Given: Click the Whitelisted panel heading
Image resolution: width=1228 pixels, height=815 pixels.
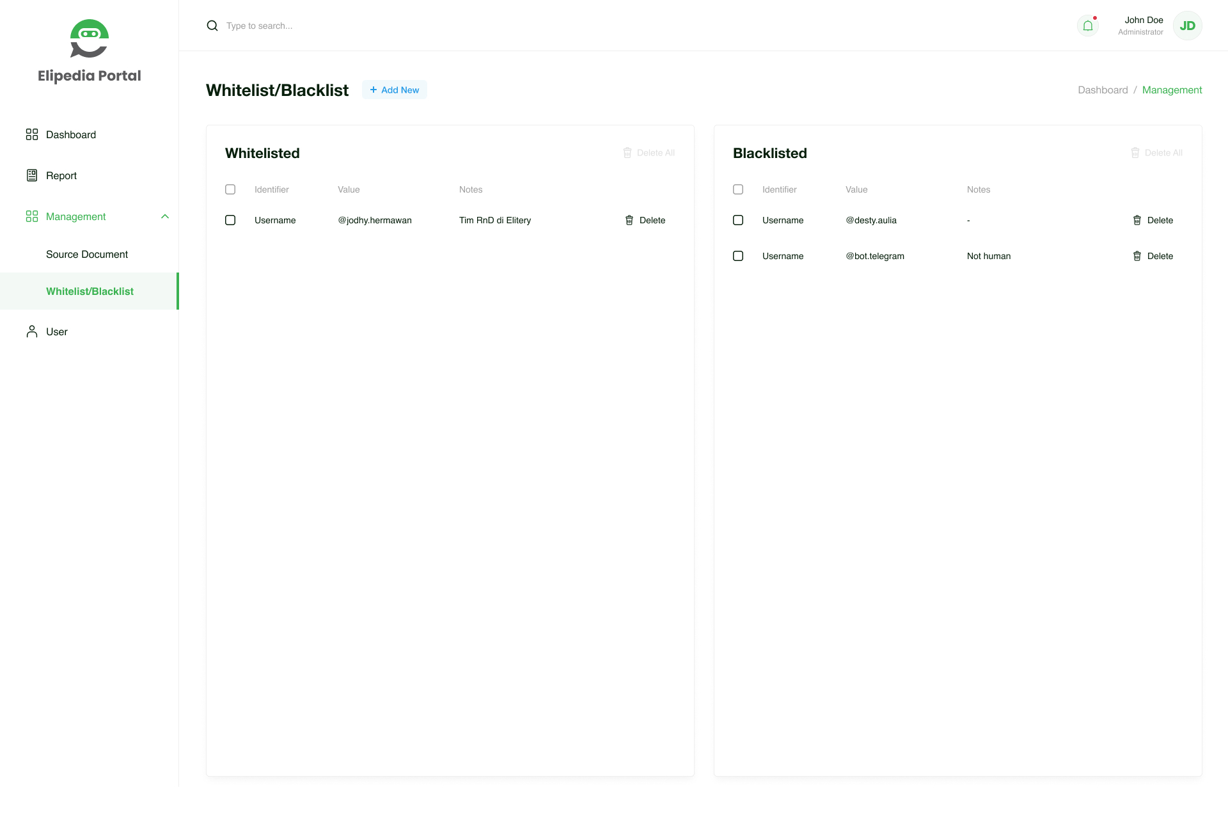Looking at the screenshot, I should [262, 153].
